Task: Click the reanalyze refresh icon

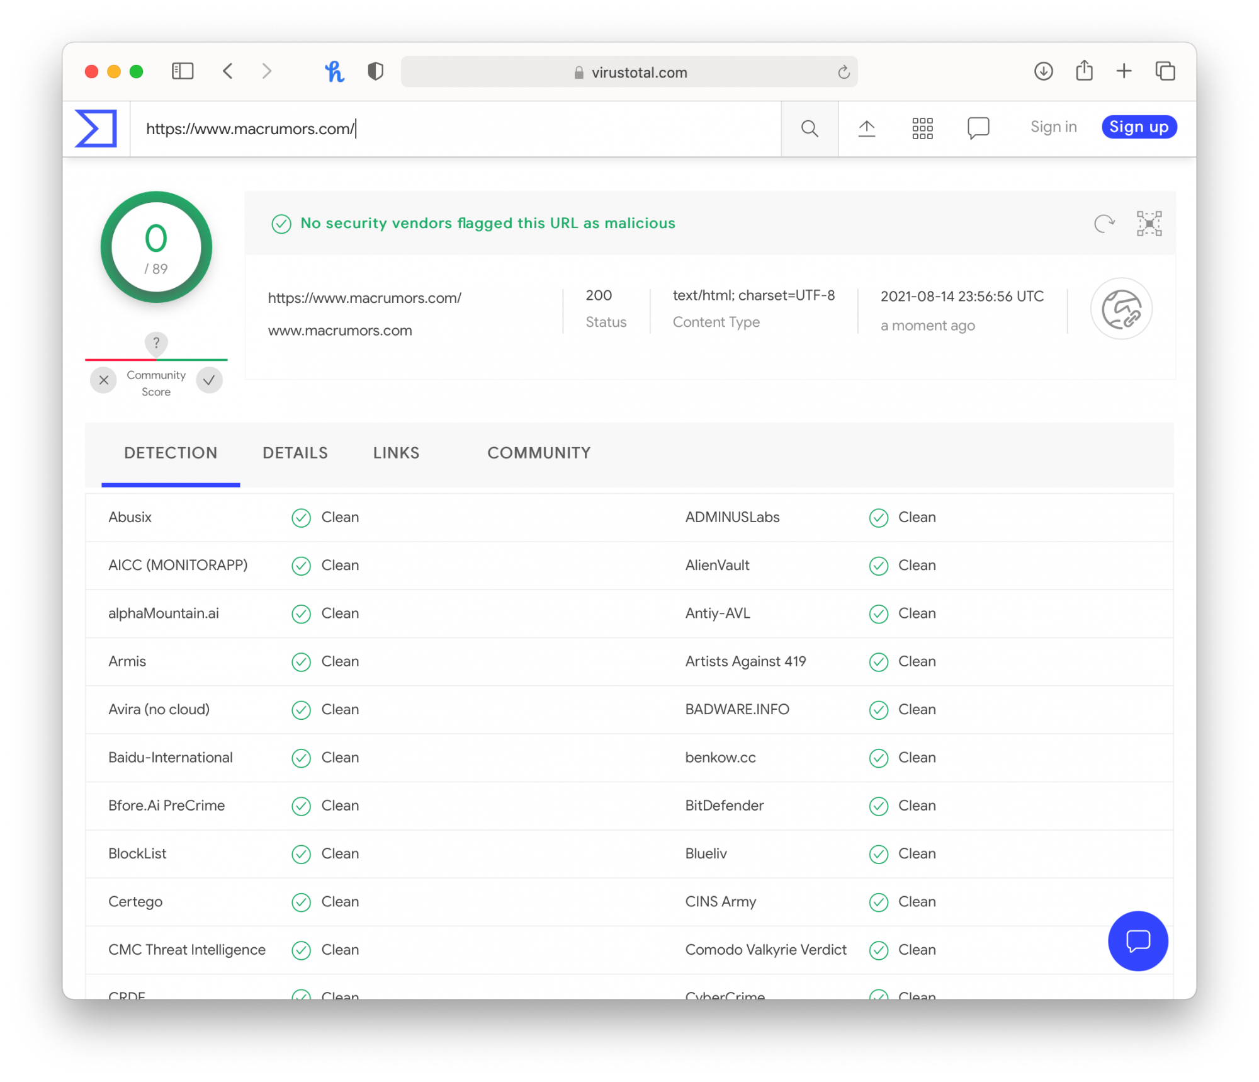Action: pos(1104,223)
